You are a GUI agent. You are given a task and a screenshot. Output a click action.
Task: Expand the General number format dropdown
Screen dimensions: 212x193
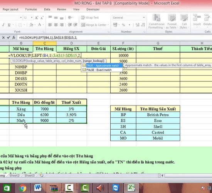coord(144,18)
